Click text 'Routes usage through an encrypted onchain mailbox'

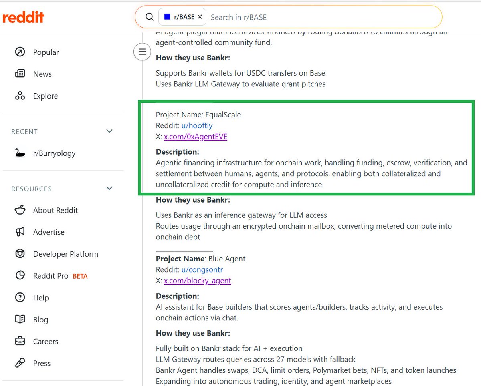245,226
